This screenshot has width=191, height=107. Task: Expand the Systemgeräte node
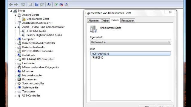point(16,88)
